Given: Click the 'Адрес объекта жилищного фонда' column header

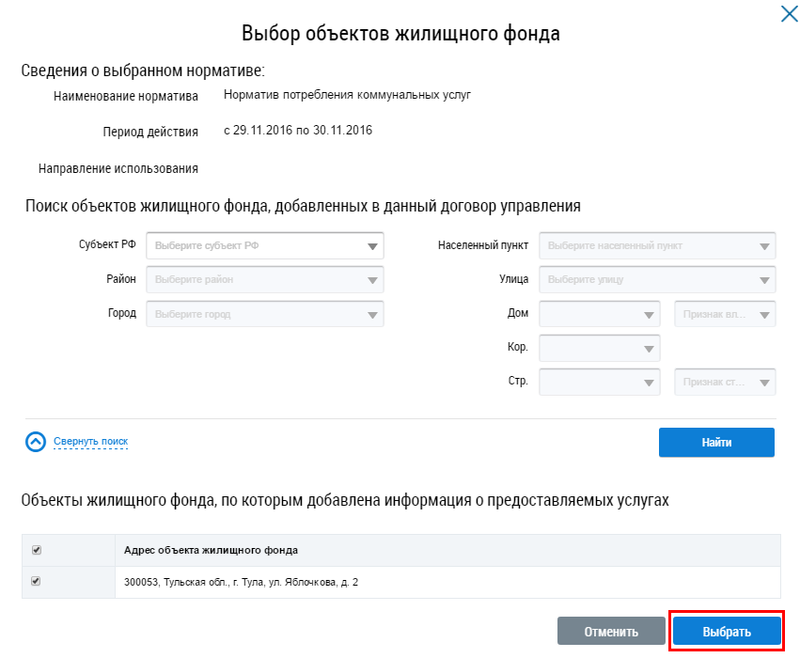Looking at the screenshot, I should [x=212, y=550].
